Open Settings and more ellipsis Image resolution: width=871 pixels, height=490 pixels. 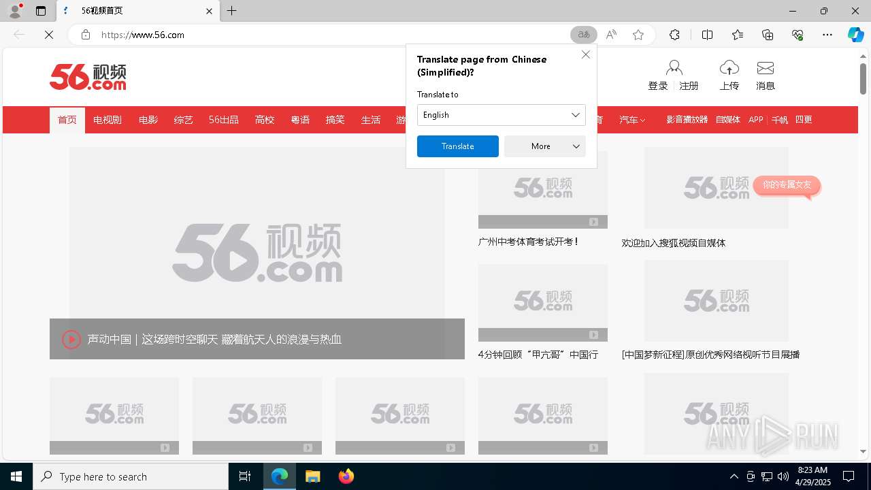(827, 35)
